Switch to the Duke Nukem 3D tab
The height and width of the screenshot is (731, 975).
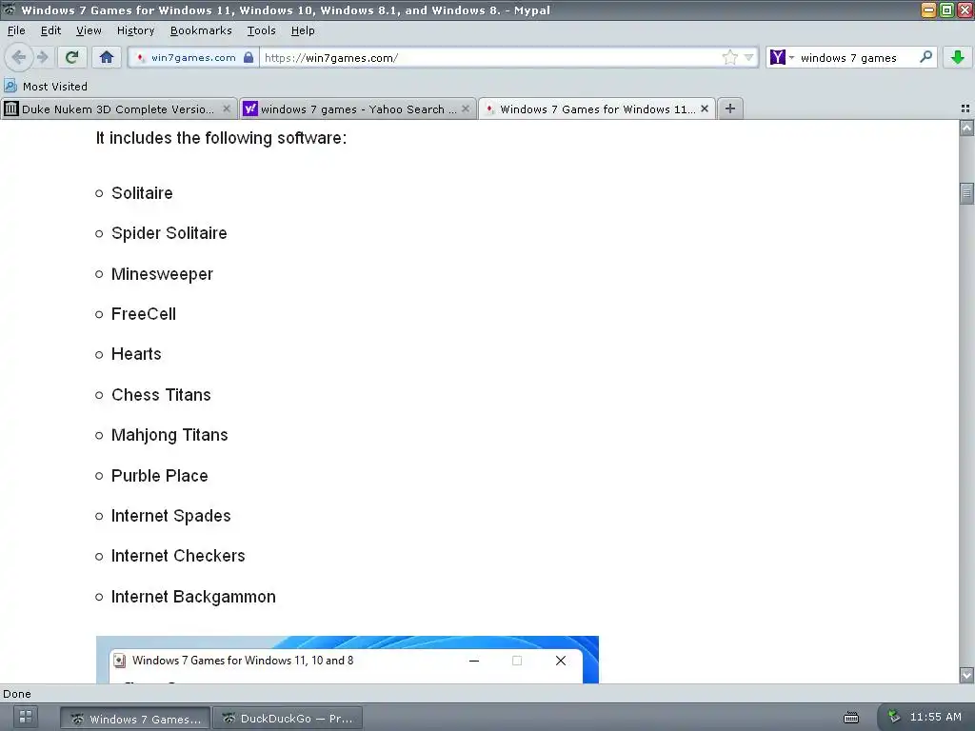118,109
